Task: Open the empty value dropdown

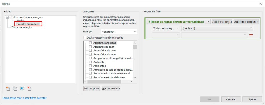Action: [x=214, y=35]
